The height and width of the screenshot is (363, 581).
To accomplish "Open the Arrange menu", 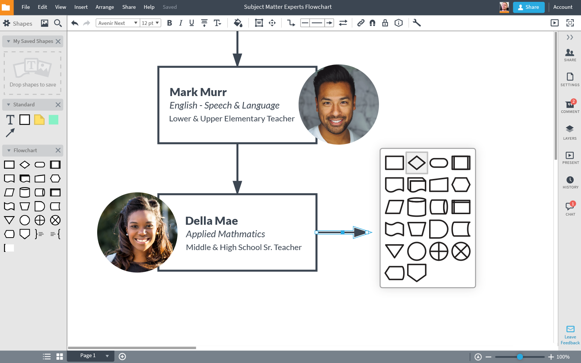I will (105, 7).
